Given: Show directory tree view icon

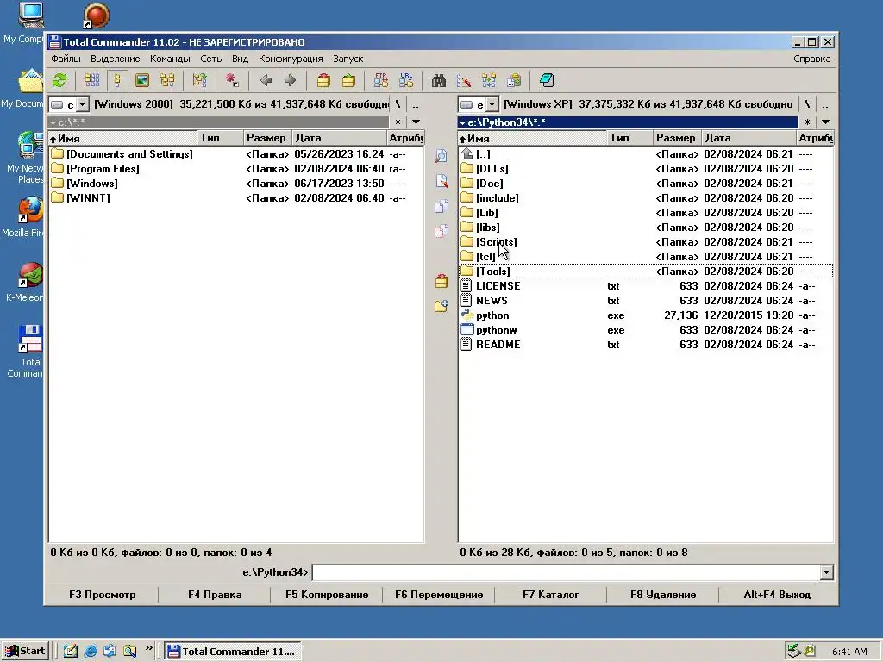Looking at the screenshot, I should coord(167,80).
